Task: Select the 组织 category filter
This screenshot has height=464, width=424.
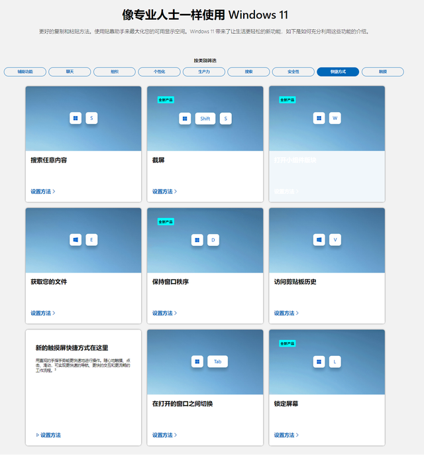Action: click(x=115, y=72)
